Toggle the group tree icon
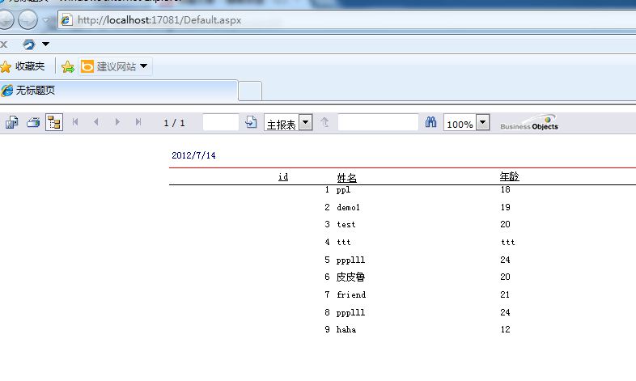The width and height of the screenshot is (636, 381). (54, 122)
